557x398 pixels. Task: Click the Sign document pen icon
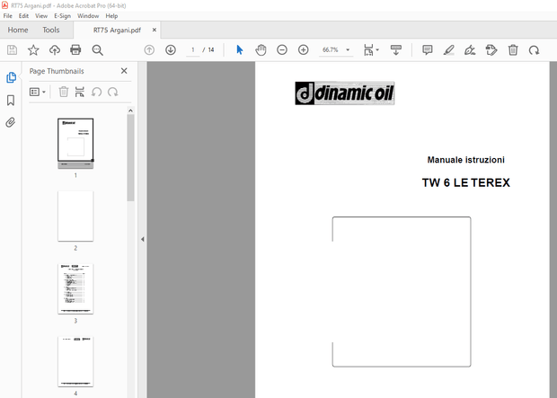click(x=470, y=50)
